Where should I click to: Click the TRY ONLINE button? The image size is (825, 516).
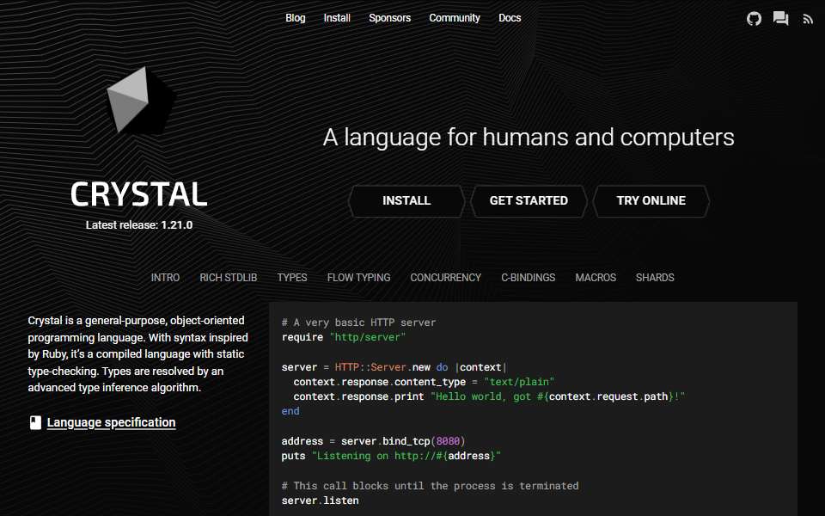click(651, 200)
